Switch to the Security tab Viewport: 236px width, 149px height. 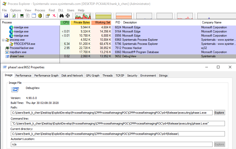[132, 76]
